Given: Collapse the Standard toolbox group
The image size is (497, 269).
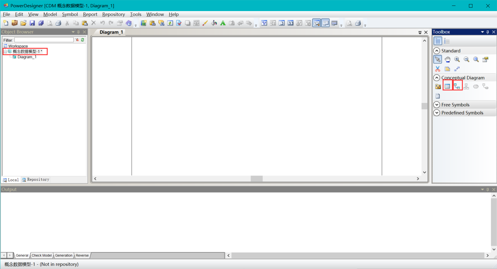Looking at the screenshot, I should pyautogui.click(x=436, y=51).
